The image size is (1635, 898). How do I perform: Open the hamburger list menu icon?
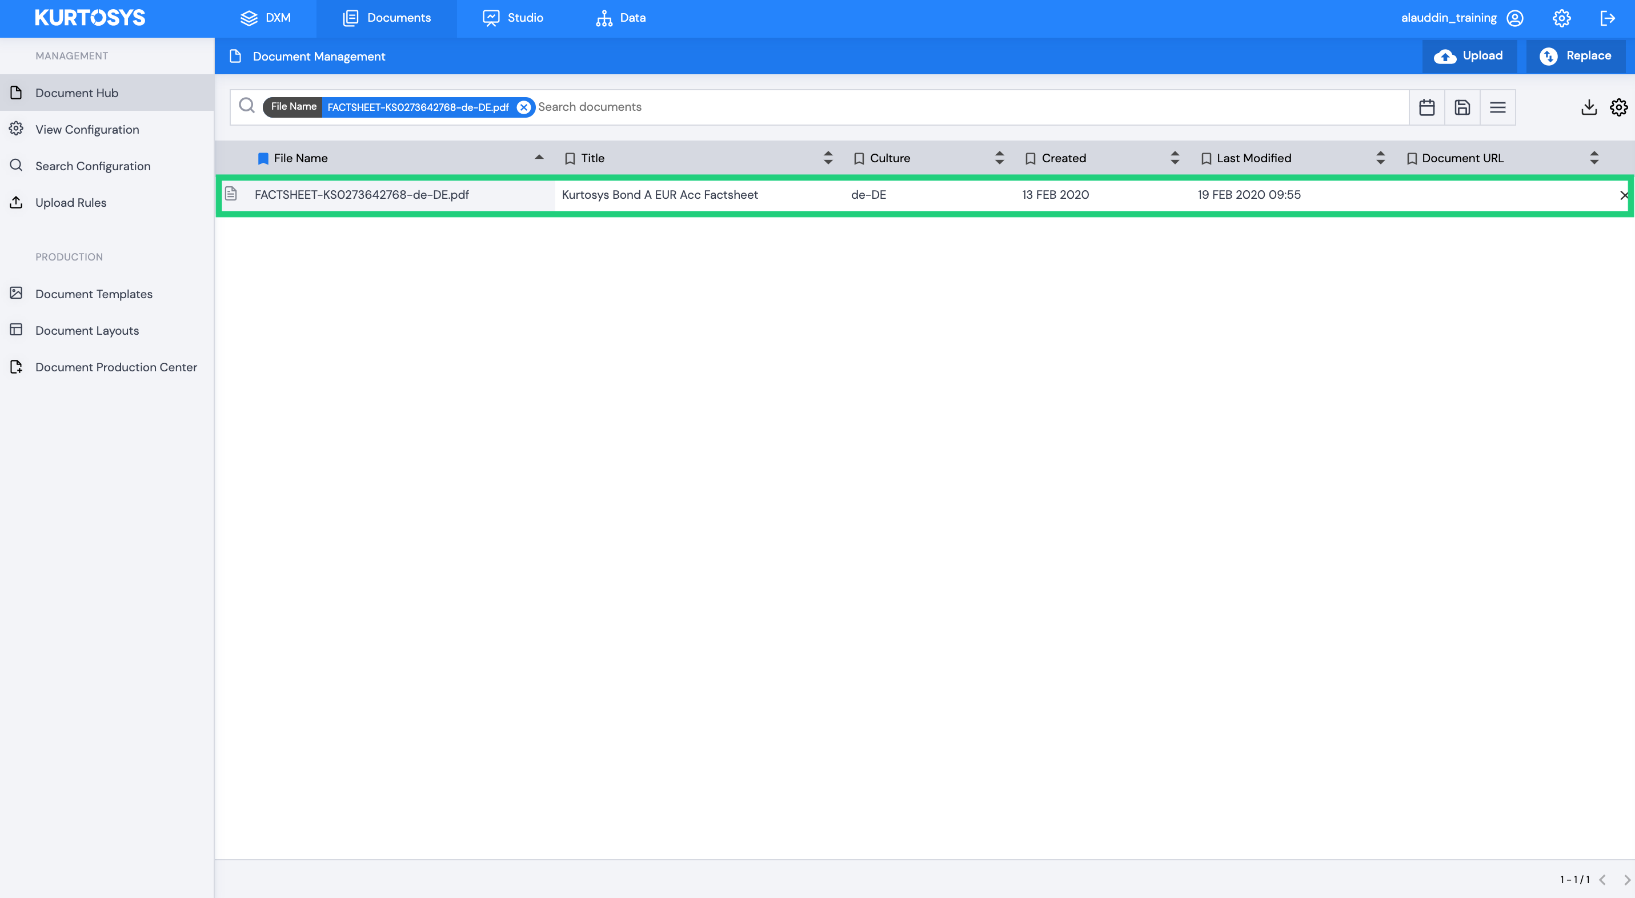[x=1498, y=107]
